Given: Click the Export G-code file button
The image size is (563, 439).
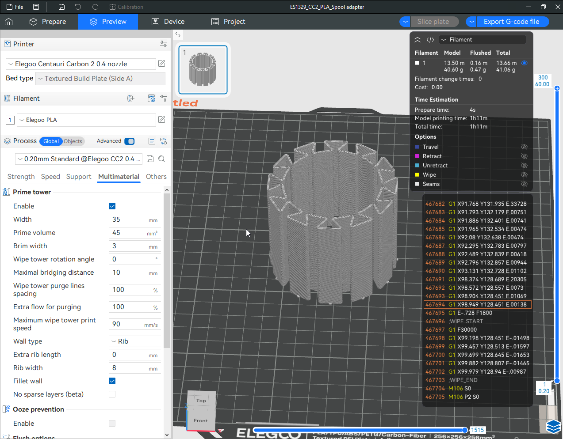Looking at the screenshot, I should (x=511, y=22).
